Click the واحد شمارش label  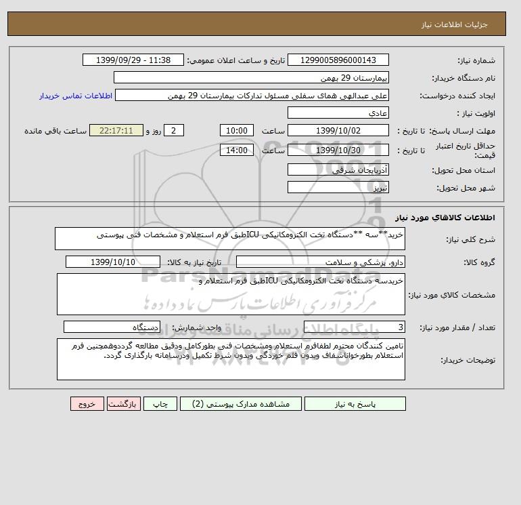(x=196, y=328)
